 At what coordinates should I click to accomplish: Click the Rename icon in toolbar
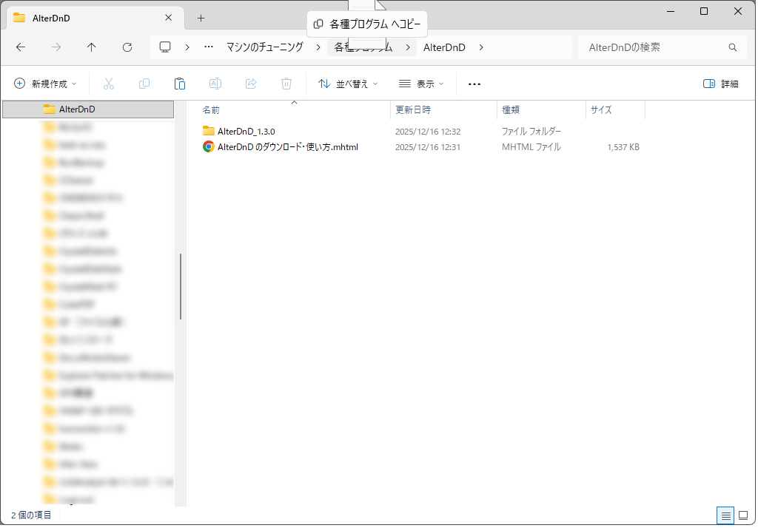215,84
